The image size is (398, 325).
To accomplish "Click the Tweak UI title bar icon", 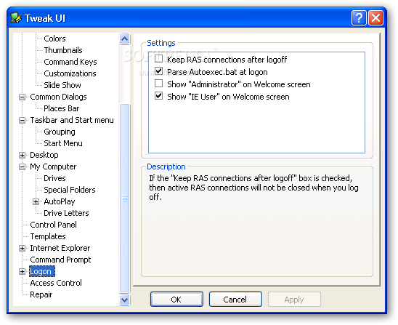I will (x=16, y=18).
